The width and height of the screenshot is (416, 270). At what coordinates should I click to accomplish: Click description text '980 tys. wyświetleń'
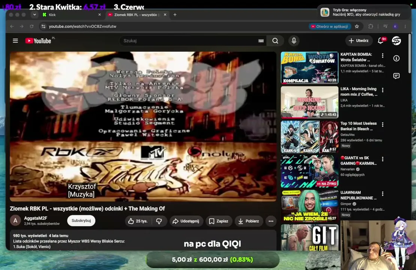point(30,235)
